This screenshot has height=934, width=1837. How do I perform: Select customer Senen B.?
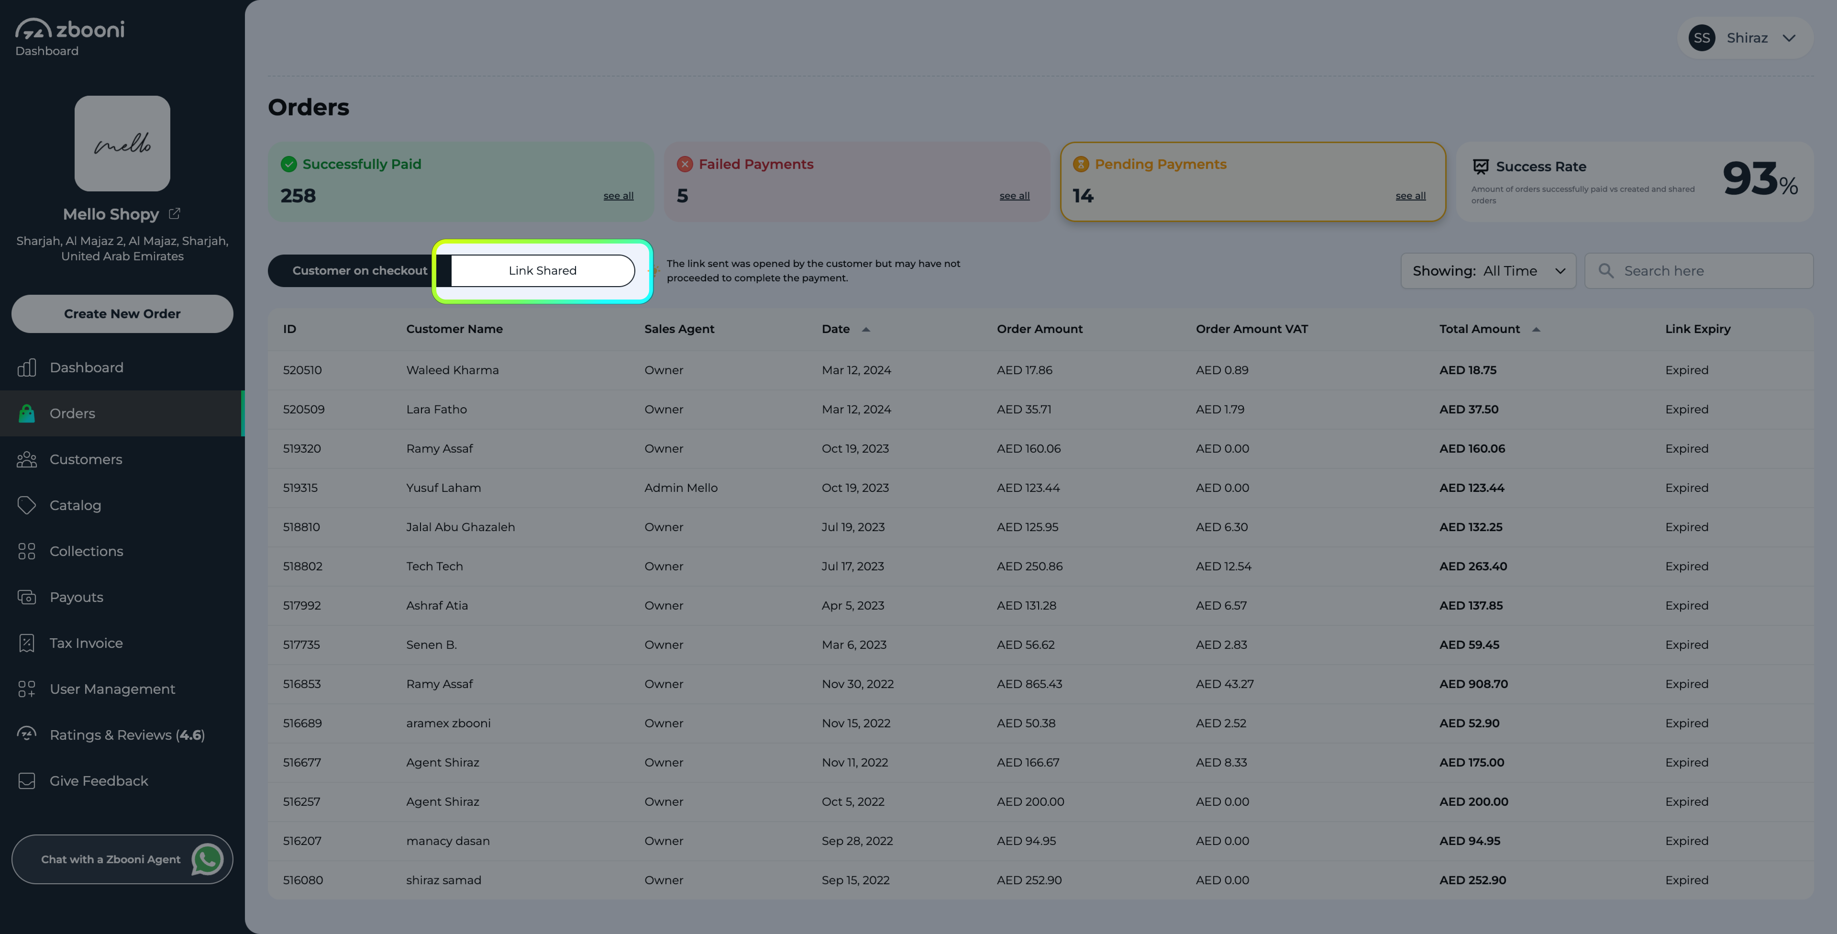tap(432, 645)
